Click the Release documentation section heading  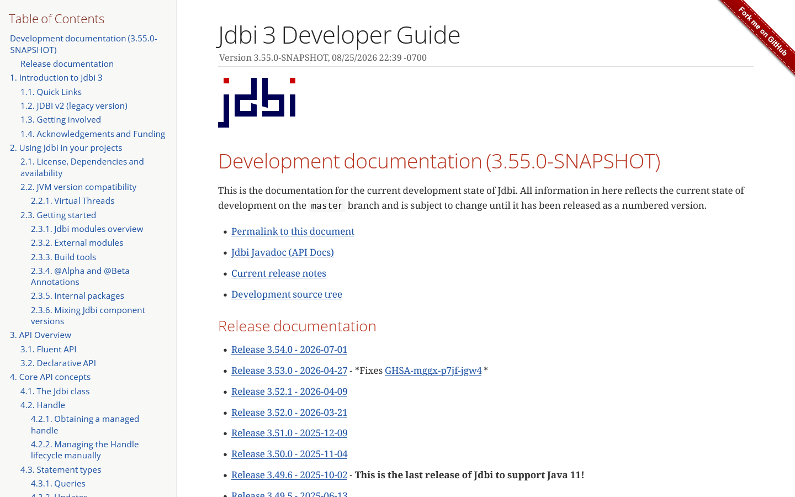(297, 326)
